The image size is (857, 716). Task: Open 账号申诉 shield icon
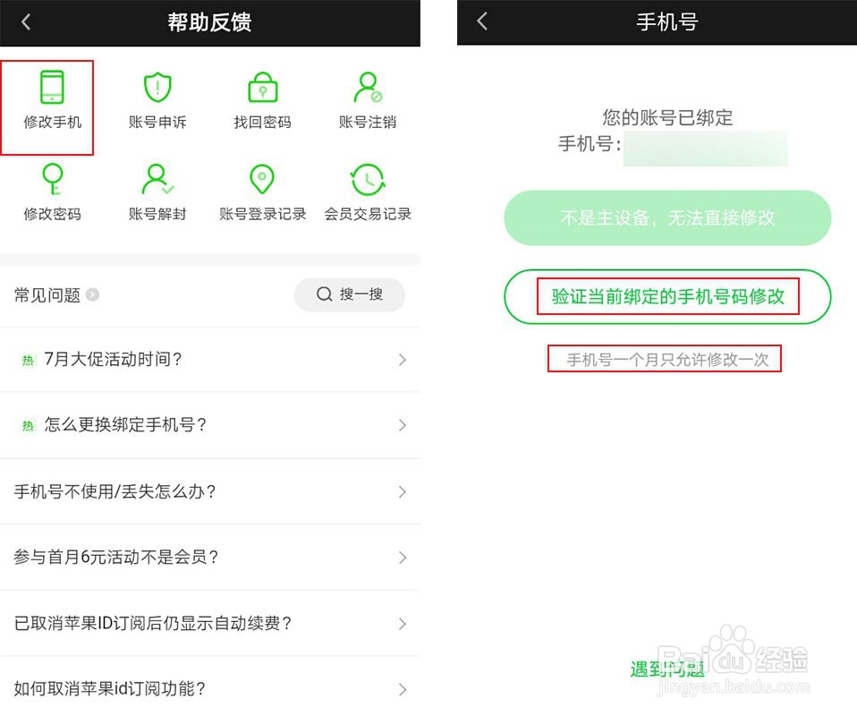click(157, 87)
